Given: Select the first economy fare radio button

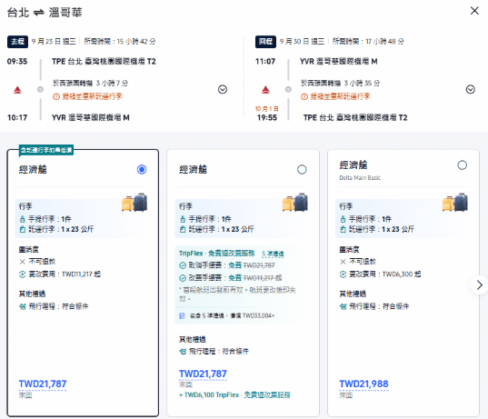Looking at the screenshot, I should pos(142,170).
